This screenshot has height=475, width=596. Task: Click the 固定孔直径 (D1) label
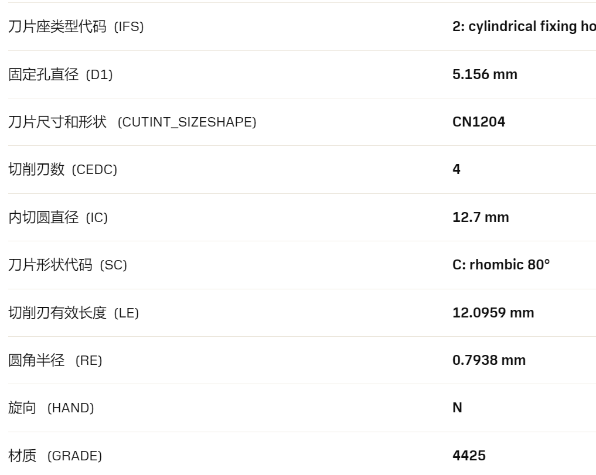tap(60, 74)
